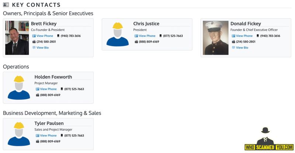Click Donald Fickey's profile photo
This screenshot has height=153, width=295.
(x=215, y=38)
